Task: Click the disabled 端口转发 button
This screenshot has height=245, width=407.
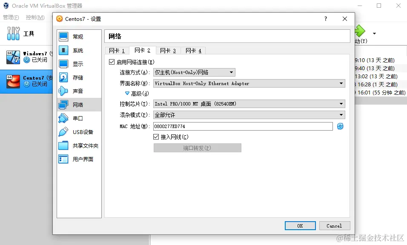Action: tap(197, 148)
